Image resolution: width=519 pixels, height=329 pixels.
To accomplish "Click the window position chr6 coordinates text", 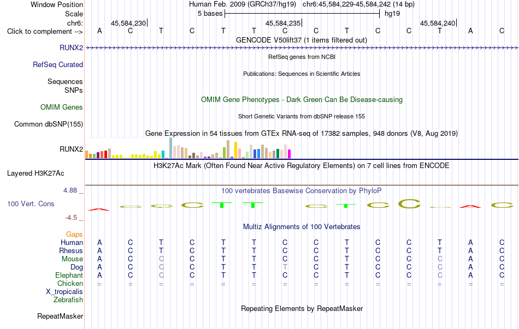I will click(x=358, y=4).
